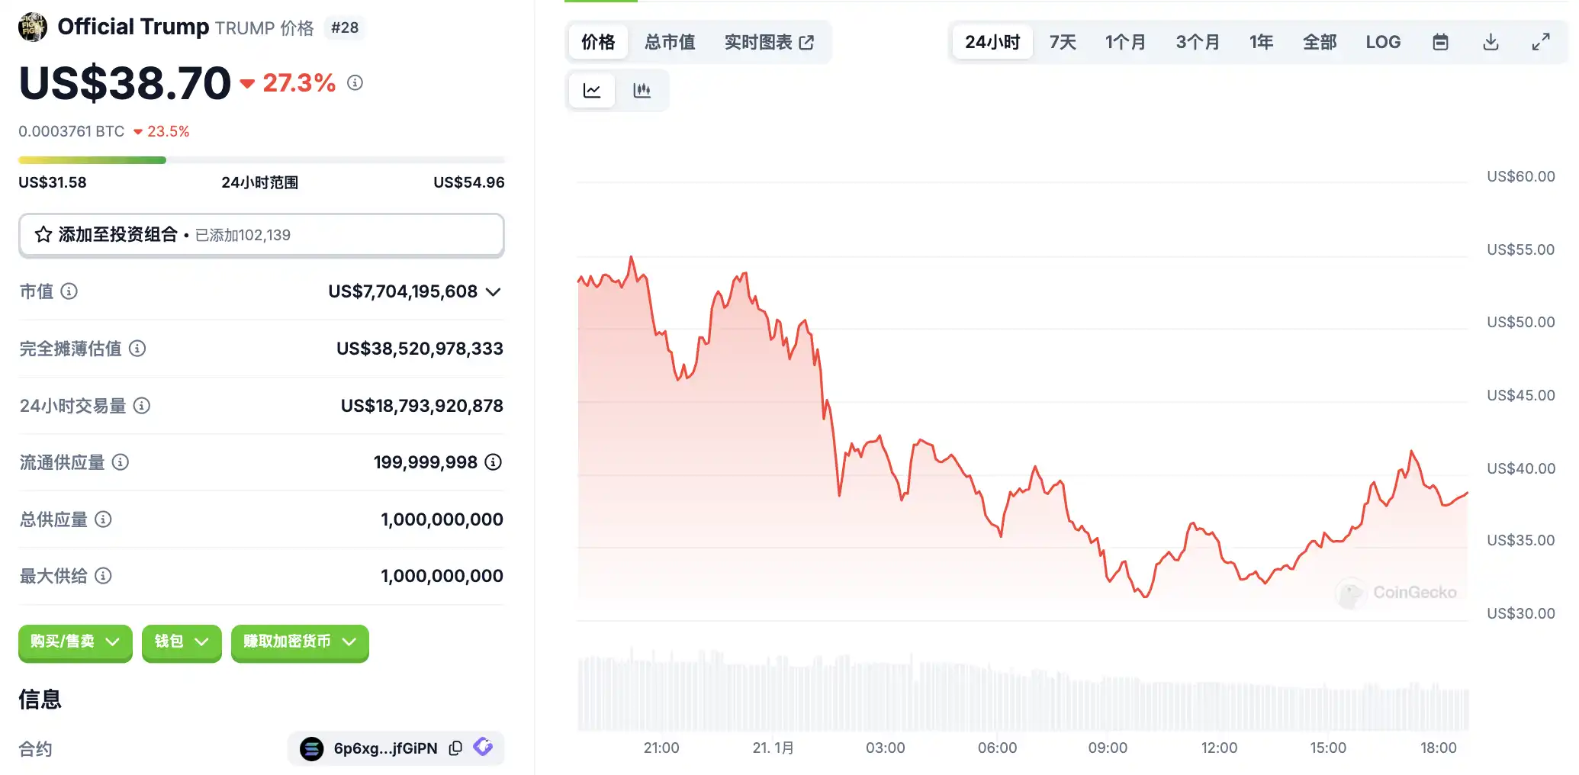Image resolution: width=1579 pixels, height=775 pixels.
Task: Switch to the line chart view icon
Action: tap(592, 91)
